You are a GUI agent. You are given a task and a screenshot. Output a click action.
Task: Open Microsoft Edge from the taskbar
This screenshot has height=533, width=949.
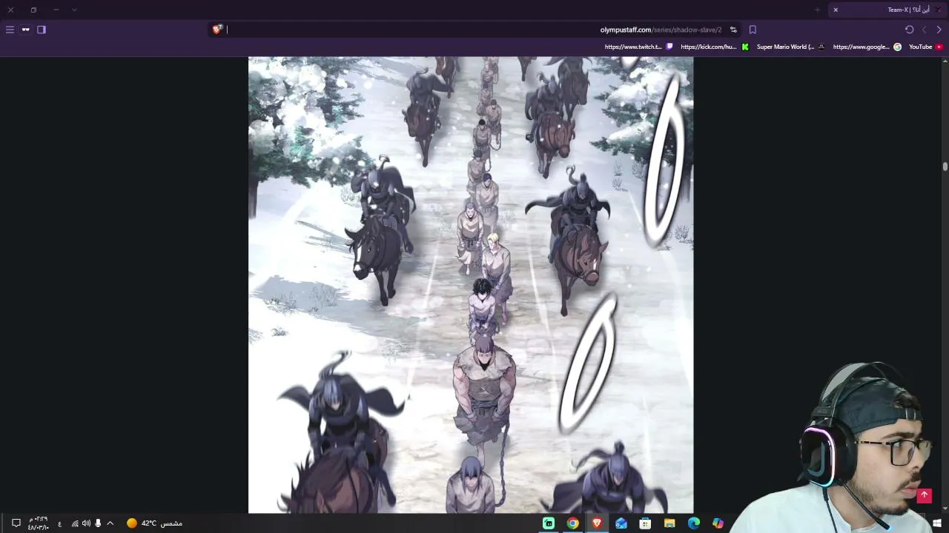[694, 523]
